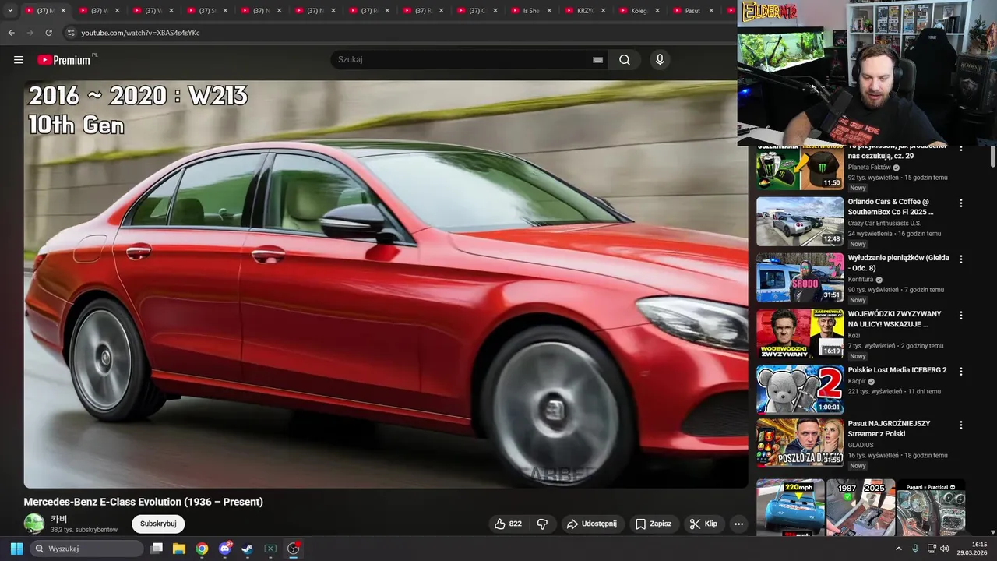Open Task View on the taskbar
This screenshot has height=561, width=997.
pyautogui.click(x=157, y=549)
